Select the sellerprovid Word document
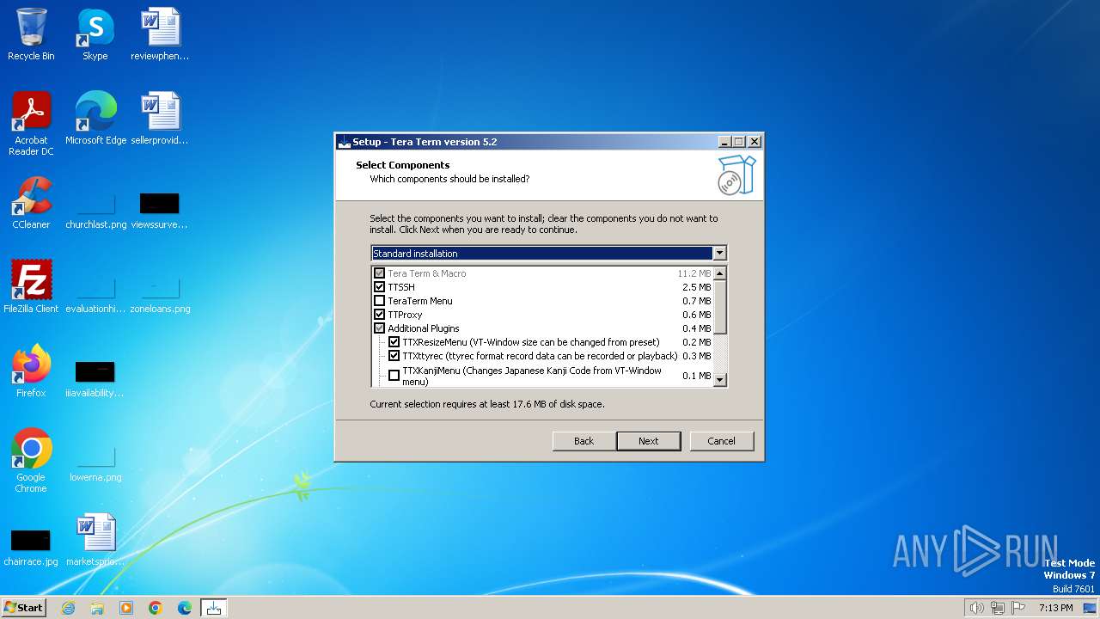The width and height of the screenshot is (1100, 619). (160, 119)
